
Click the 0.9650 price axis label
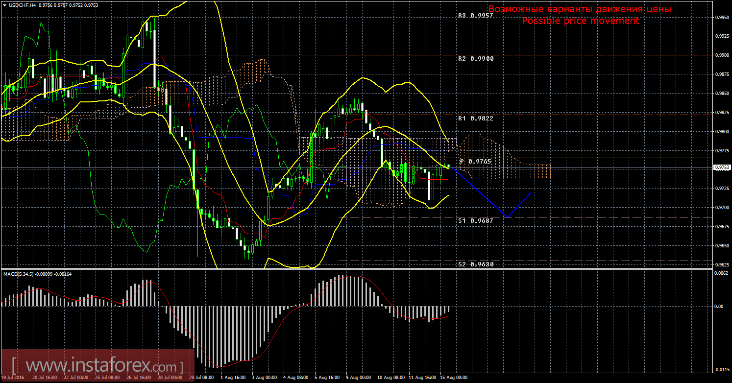coord(722,246)
